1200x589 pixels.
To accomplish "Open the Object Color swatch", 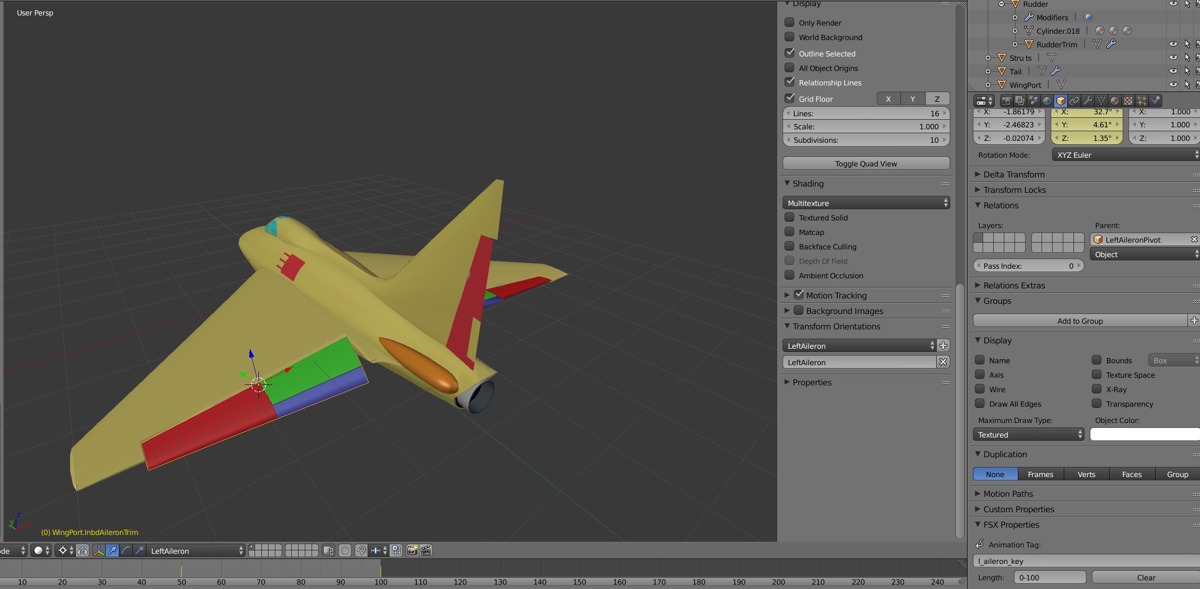I will click(1144, 434).
